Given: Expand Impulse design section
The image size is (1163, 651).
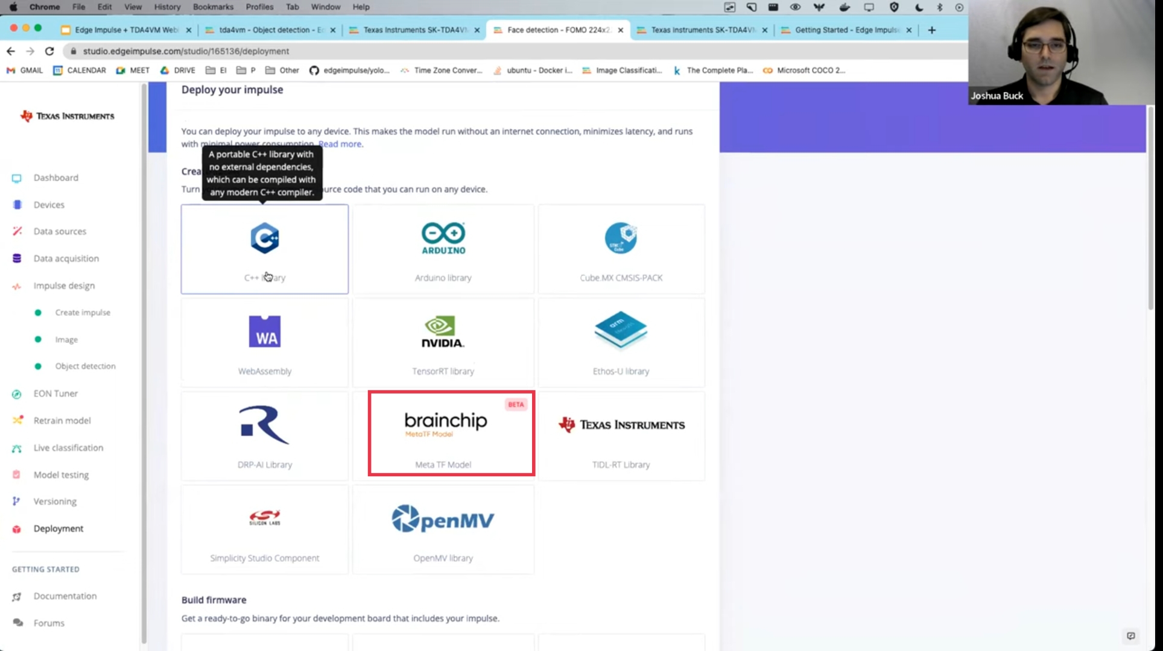Looking at the screenshot, I should (64, 286).
